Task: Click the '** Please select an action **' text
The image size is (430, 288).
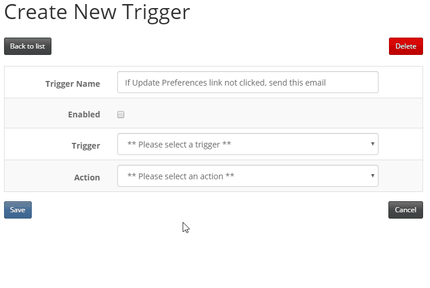Action: [181, 176]
